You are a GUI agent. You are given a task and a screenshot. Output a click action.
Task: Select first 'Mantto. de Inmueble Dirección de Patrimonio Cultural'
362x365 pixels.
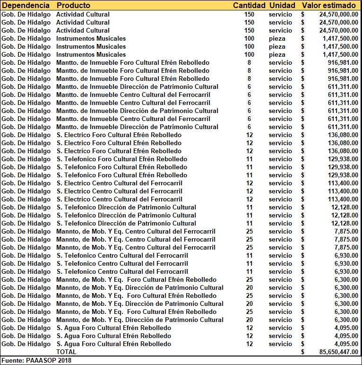[x=137, y=87]
